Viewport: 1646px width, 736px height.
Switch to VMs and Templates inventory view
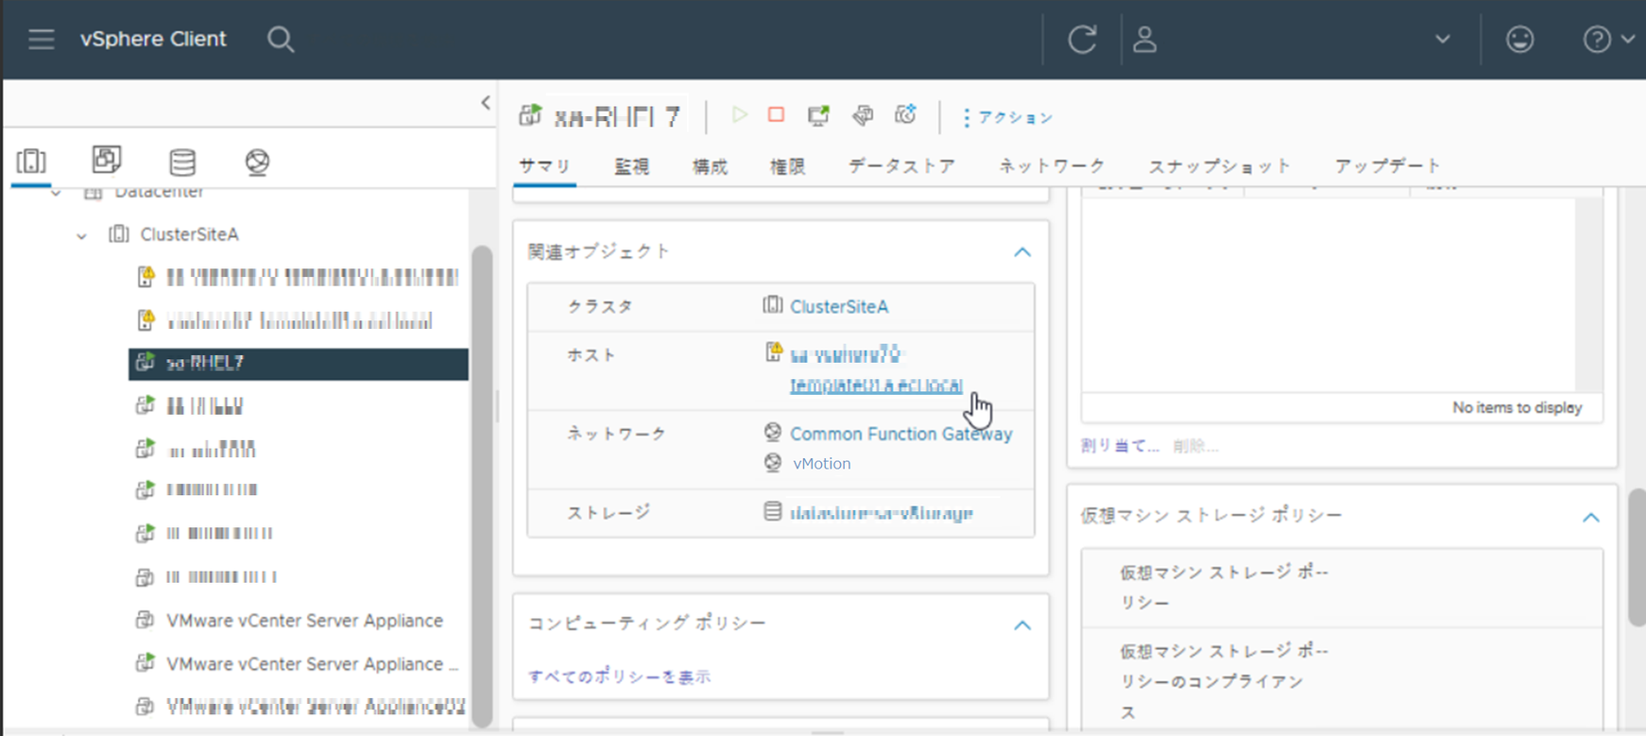tap(107, 161)
